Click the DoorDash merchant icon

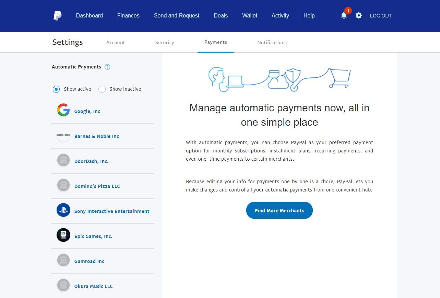63,160
